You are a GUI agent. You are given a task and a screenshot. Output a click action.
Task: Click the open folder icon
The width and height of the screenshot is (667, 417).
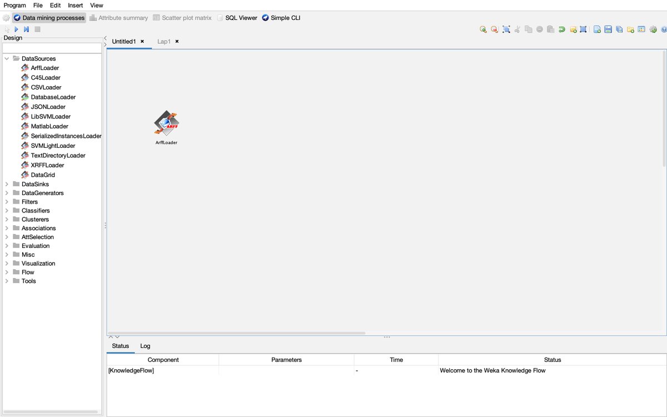tap(630, 29)
